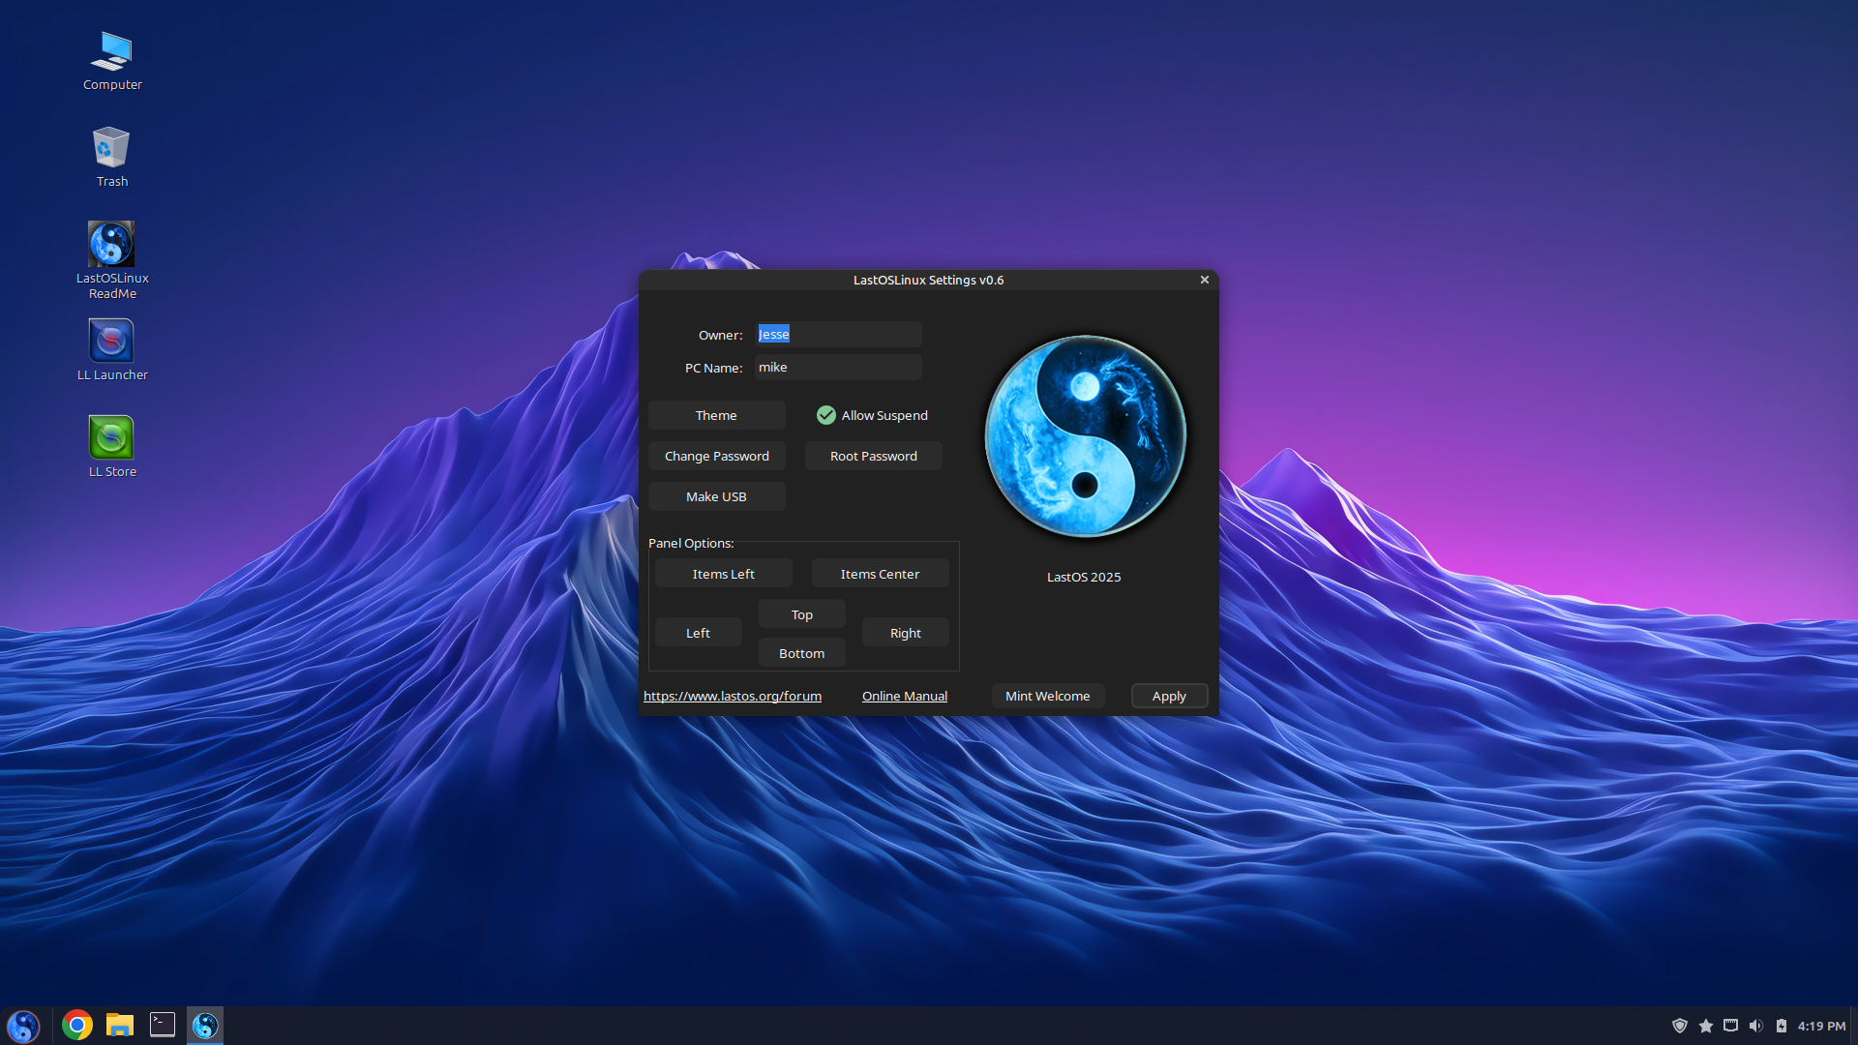Click the Change Password button
Image resolution: width=1858 pixels, height=1045 pixels.
(x=716, y=456)
